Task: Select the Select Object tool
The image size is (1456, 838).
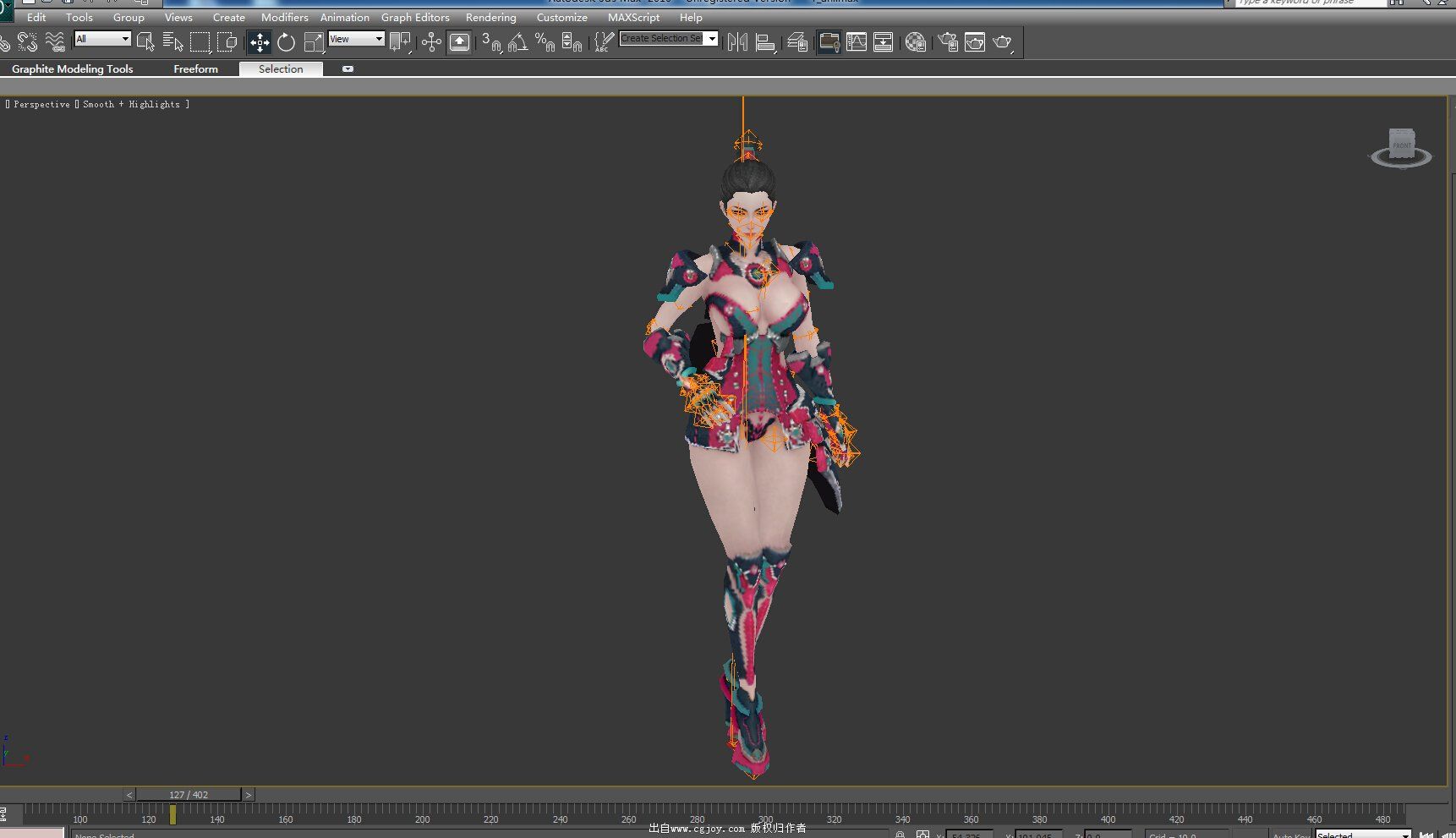Action: pyautogui.click(x=145, y=41)
